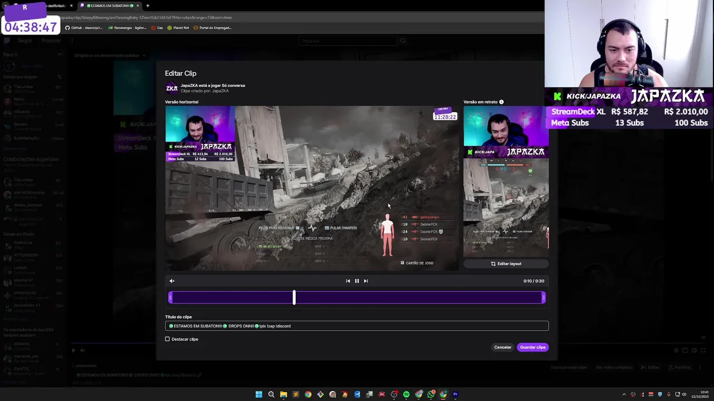Click the 'Guardar clipe' button

coord(533,347)
